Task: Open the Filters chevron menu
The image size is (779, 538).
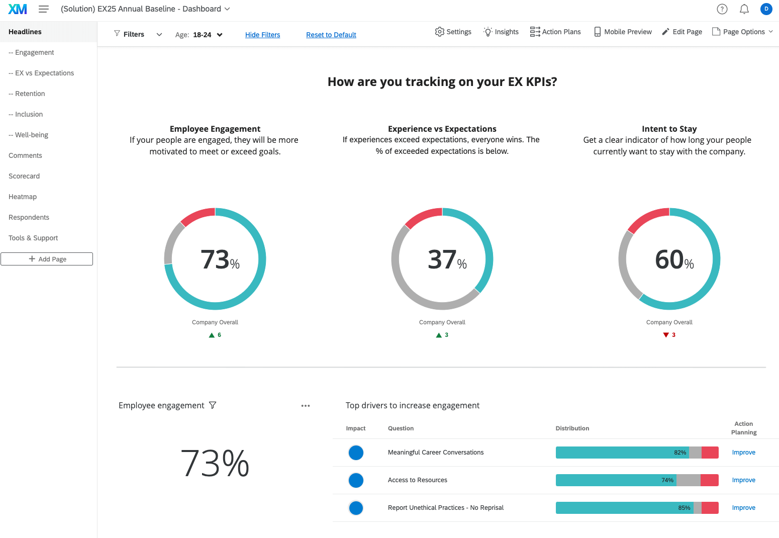Action: click(159, 34)
